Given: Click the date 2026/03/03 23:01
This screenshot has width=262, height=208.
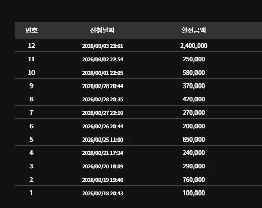Looking at the screenshot, I should (x=103, y=46).
